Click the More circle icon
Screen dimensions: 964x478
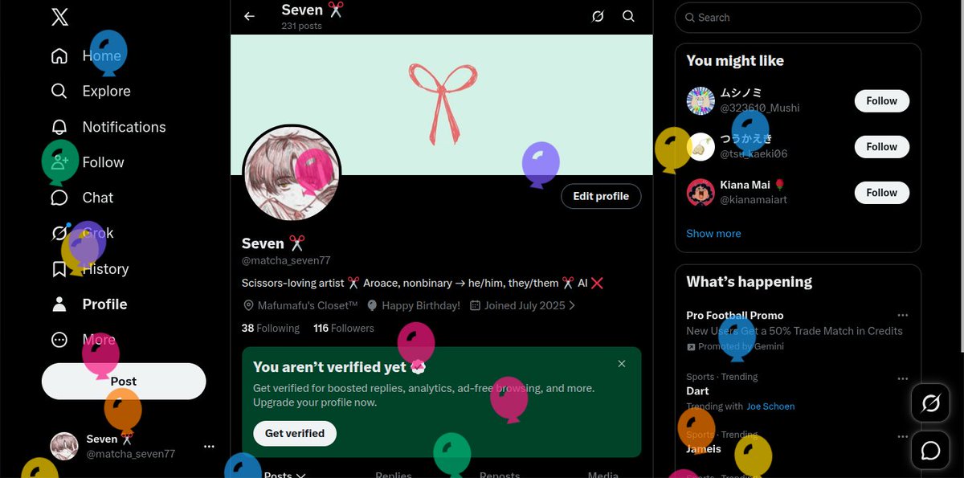(x=59, y=340)
